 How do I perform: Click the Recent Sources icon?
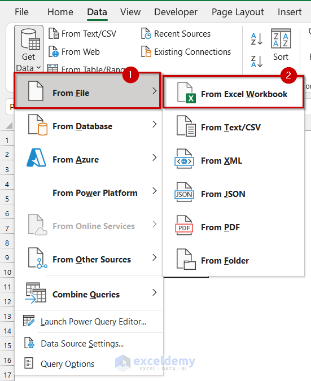pyautogui.click(x=146, y=33)
